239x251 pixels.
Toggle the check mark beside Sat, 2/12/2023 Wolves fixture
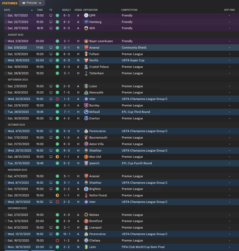pyautogui.click(x=6, y=215)
